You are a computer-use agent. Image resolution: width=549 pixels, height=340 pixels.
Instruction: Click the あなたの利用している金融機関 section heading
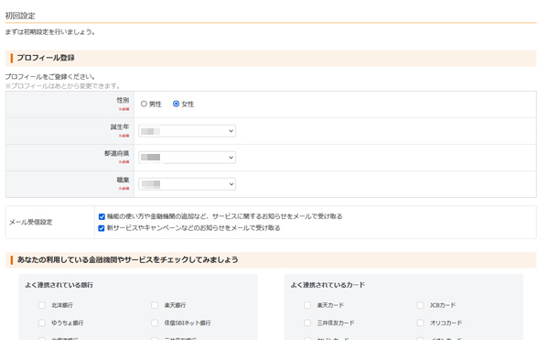pos(128,259)
